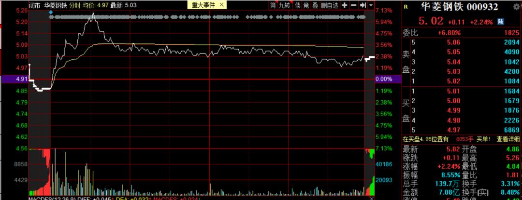The width and height of the screenshot is (522, 200).
Task: Click the 1825 order difference value
Action: [x=512, y=32]
